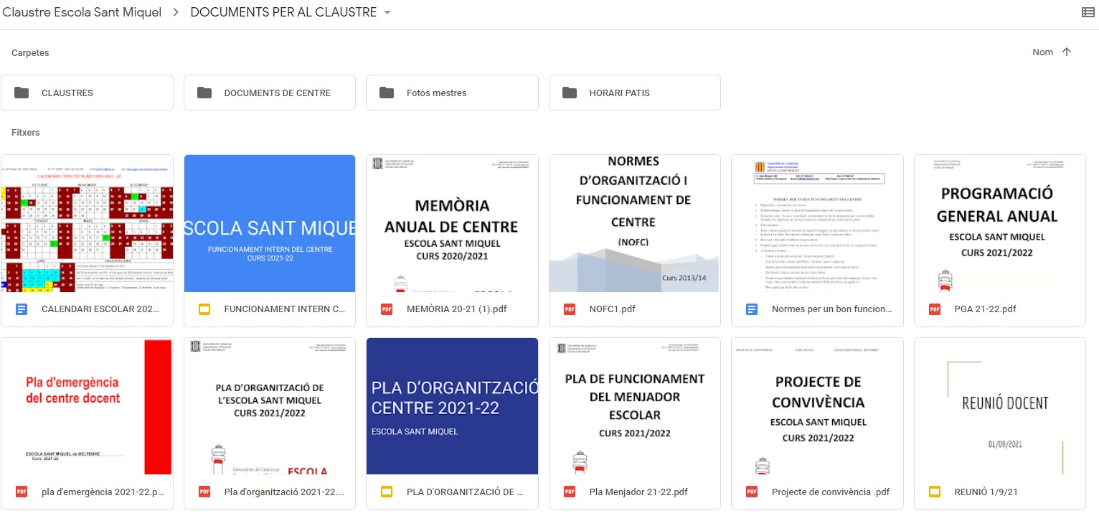Click the PDF icon beside NOFC1.pdf
Viewport: 1099px width, 521px height.
point(570,309)
